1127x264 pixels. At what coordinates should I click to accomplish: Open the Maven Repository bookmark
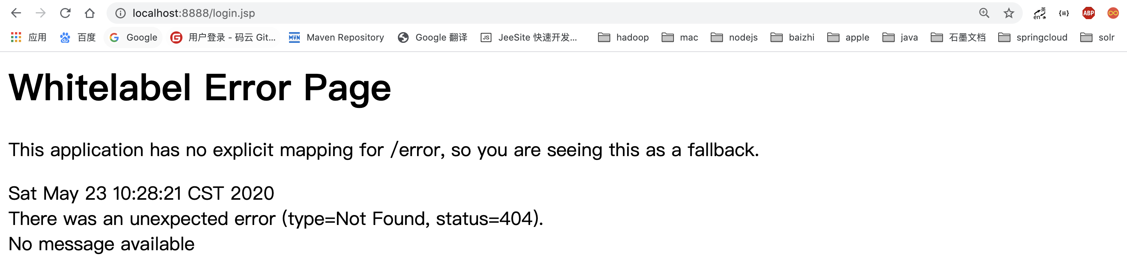tap(336, 37)
